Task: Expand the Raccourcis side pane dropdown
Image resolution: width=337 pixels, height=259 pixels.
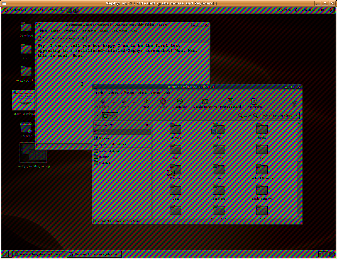Action: point(104,125)
